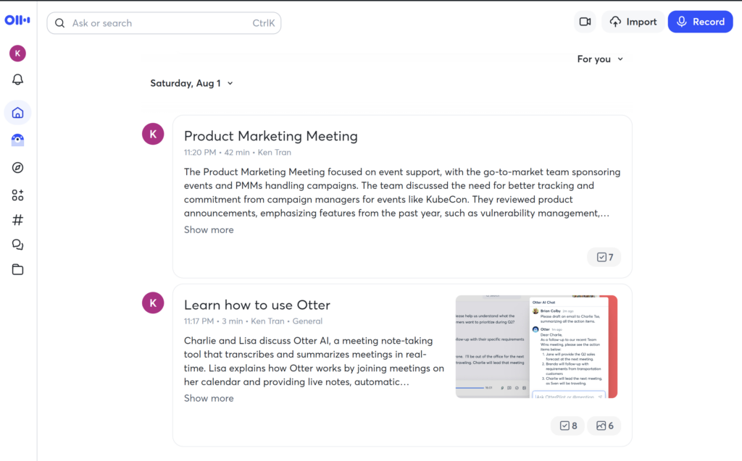Show more of Product Marketing Meeting summary
This screenshot has width=742, height=461.
pos(209,230)
